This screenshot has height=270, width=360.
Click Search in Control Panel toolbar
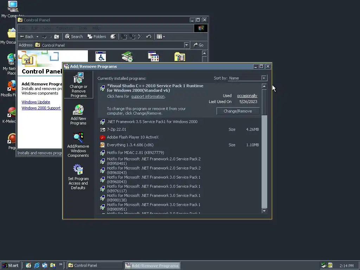74,37
